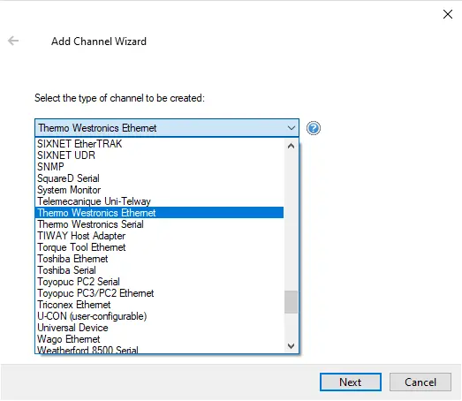The image size is (462, 401).
Task: Go back with the left arrow icon
Action: click(13, 41)
